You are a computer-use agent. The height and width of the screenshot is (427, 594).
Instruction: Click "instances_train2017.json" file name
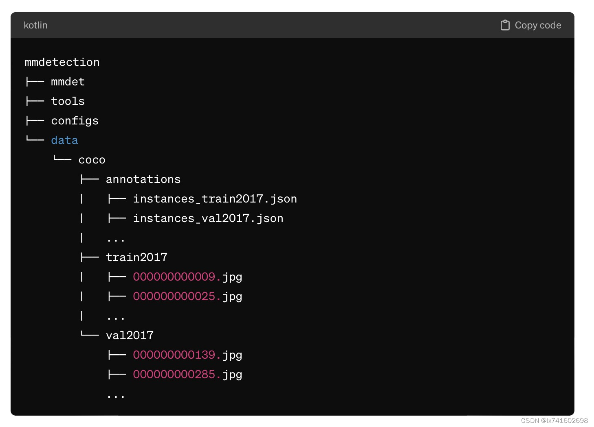(215, 199)
